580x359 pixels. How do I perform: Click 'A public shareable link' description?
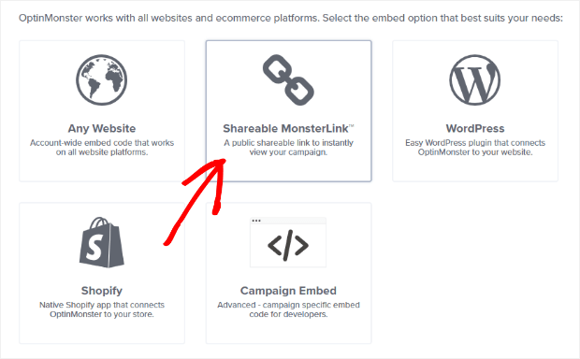pyautogui.click(x=288, y=147)
